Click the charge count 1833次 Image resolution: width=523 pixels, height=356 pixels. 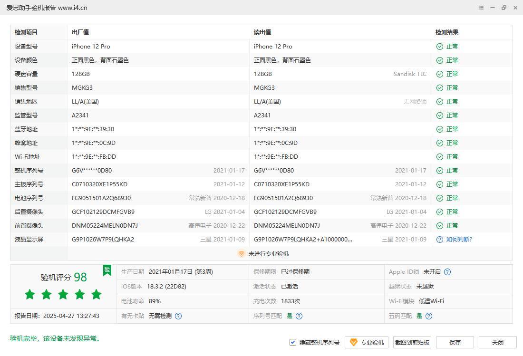point(291,301)
